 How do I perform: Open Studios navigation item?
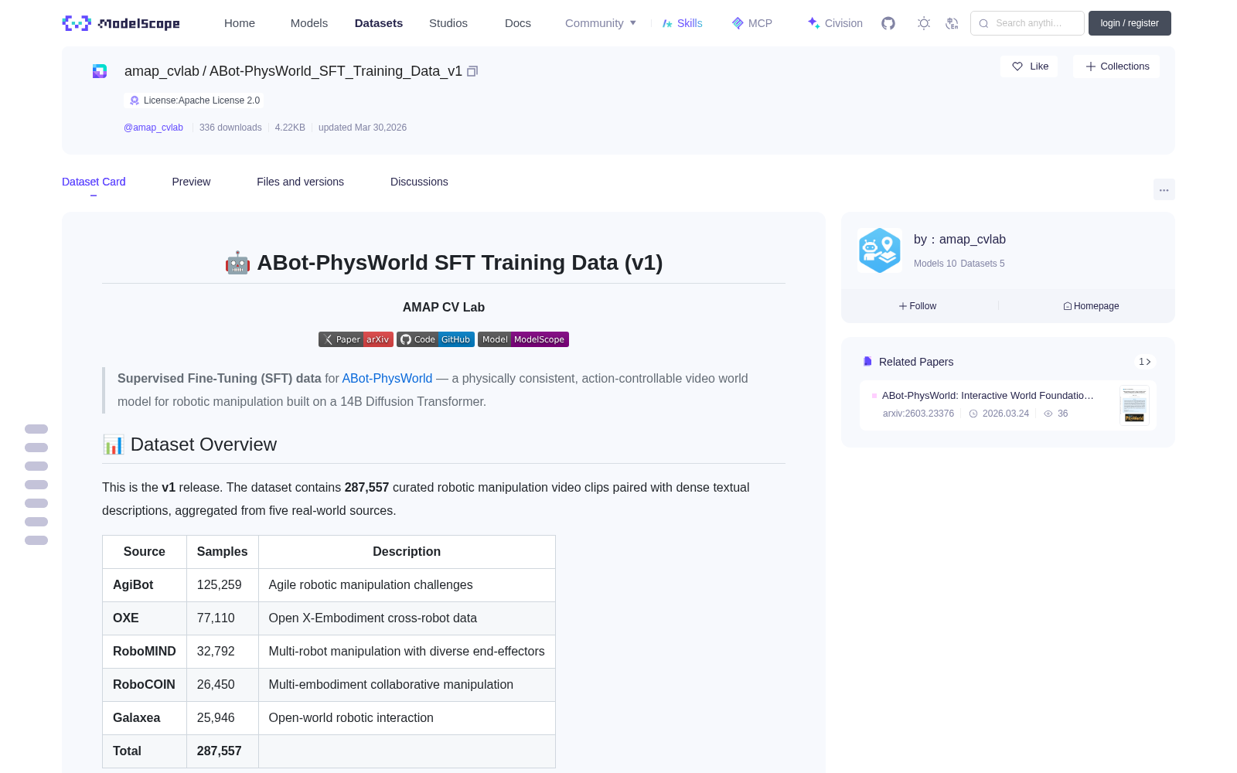(x=448, y=23)
